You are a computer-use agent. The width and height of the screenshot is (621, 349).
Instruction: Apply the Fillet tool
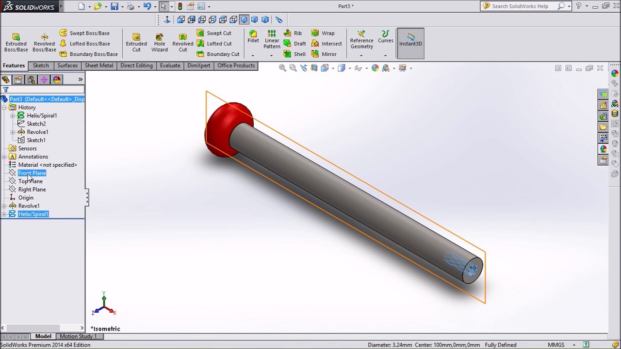pos(253,37)
